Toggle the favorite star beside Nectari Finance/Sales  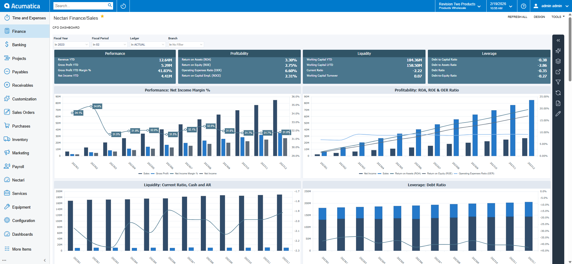point(102,16)
